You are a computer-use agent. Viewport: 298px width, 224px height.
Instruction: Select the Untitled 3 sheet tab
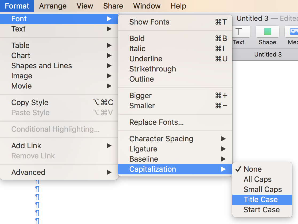coord(268,54)
